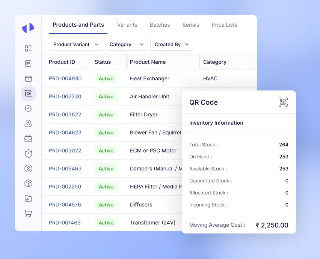Screen dimensions: 320x259
Task: Open product link PRD-003622
Action: click(65, 114)
